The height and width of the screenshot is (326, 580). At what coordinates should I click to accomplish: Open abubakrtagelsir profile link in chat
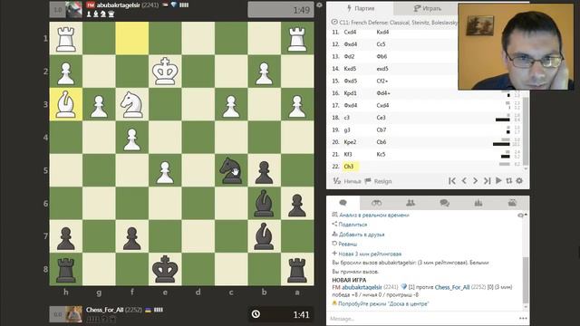click(362, 287)
